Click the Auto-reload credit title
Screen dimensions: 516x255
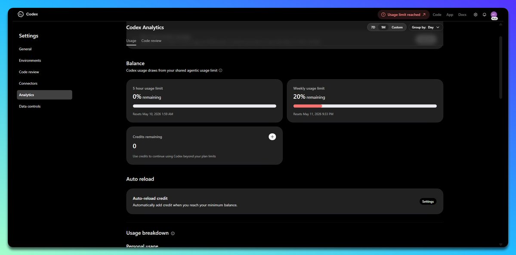150,198
